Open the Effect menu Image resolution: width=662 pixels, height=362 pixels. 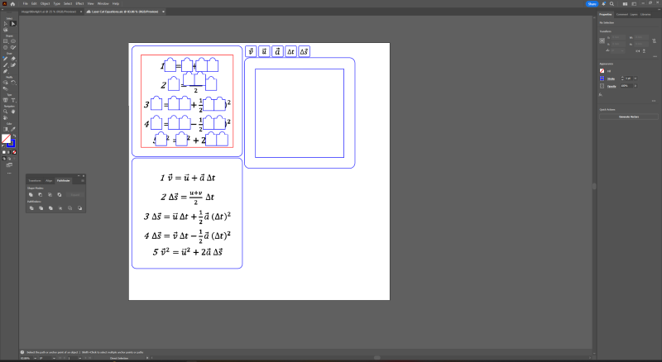79,3
